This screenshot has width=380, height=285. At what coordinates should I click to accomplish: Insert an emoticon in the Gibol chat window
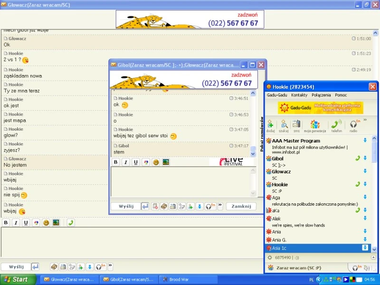coord(156,161)
